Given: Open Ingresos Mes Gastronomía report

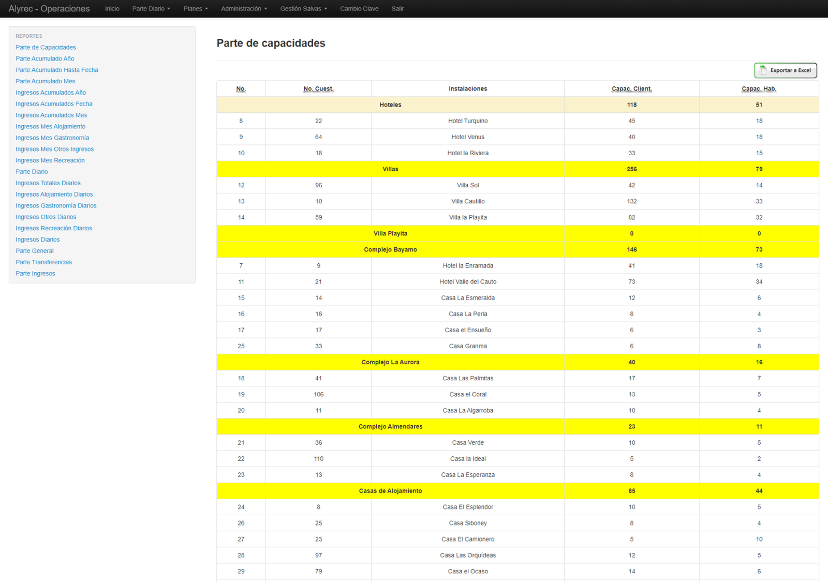Looking at the screenshot, I should (x=52, y=138).
